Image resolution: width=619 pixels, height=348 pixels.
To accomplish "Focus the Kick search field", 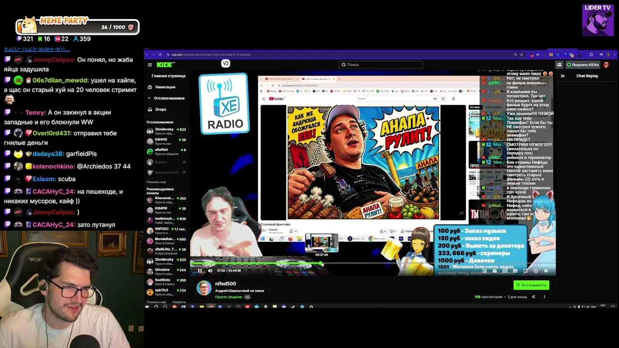I will tap(381, 65).
